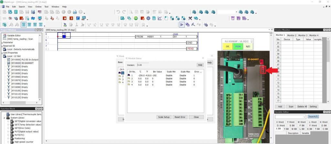331x144 pixels.
Task: Select the [XY:0020] IO-SA0400T tree item
Action: 22,63
